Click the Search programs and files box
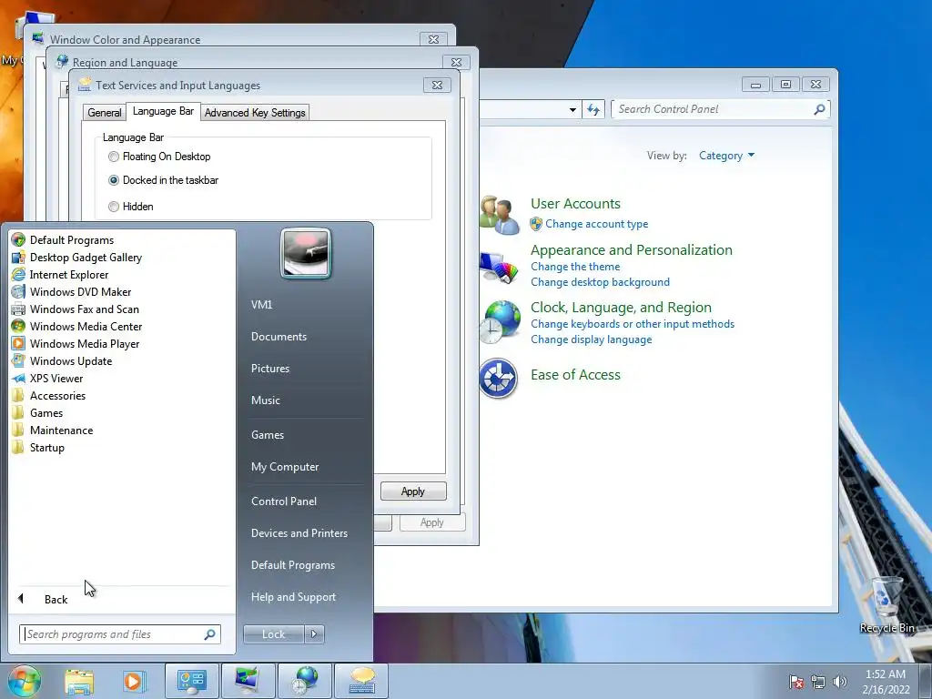This screenshot has width=932, height=699. coord(119,634)
